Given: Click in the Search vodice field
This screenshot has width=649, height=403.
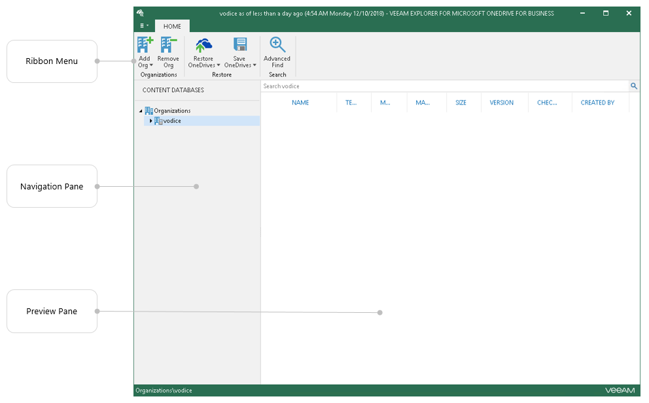Looking at the screenshot, I should pyautogui.click(x=445, y=86).
